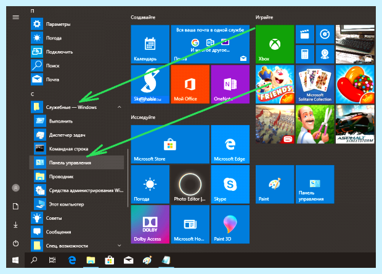Launch the Paint 3D tile
Screen dimensions: 382x274
[230, 224]
